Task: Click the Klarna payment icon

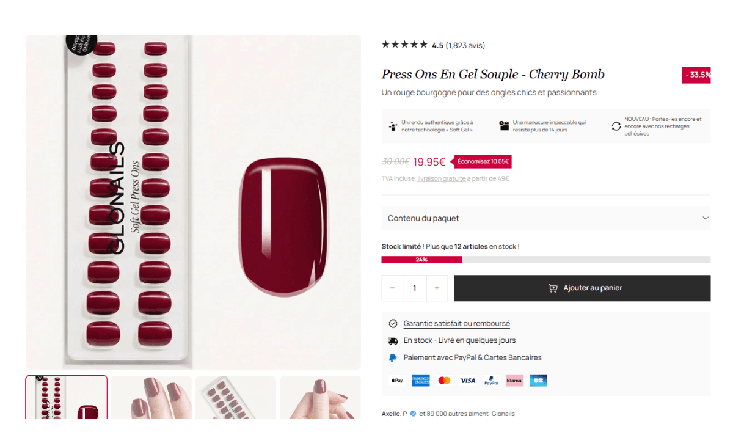Action: click(x=515, y=381)
